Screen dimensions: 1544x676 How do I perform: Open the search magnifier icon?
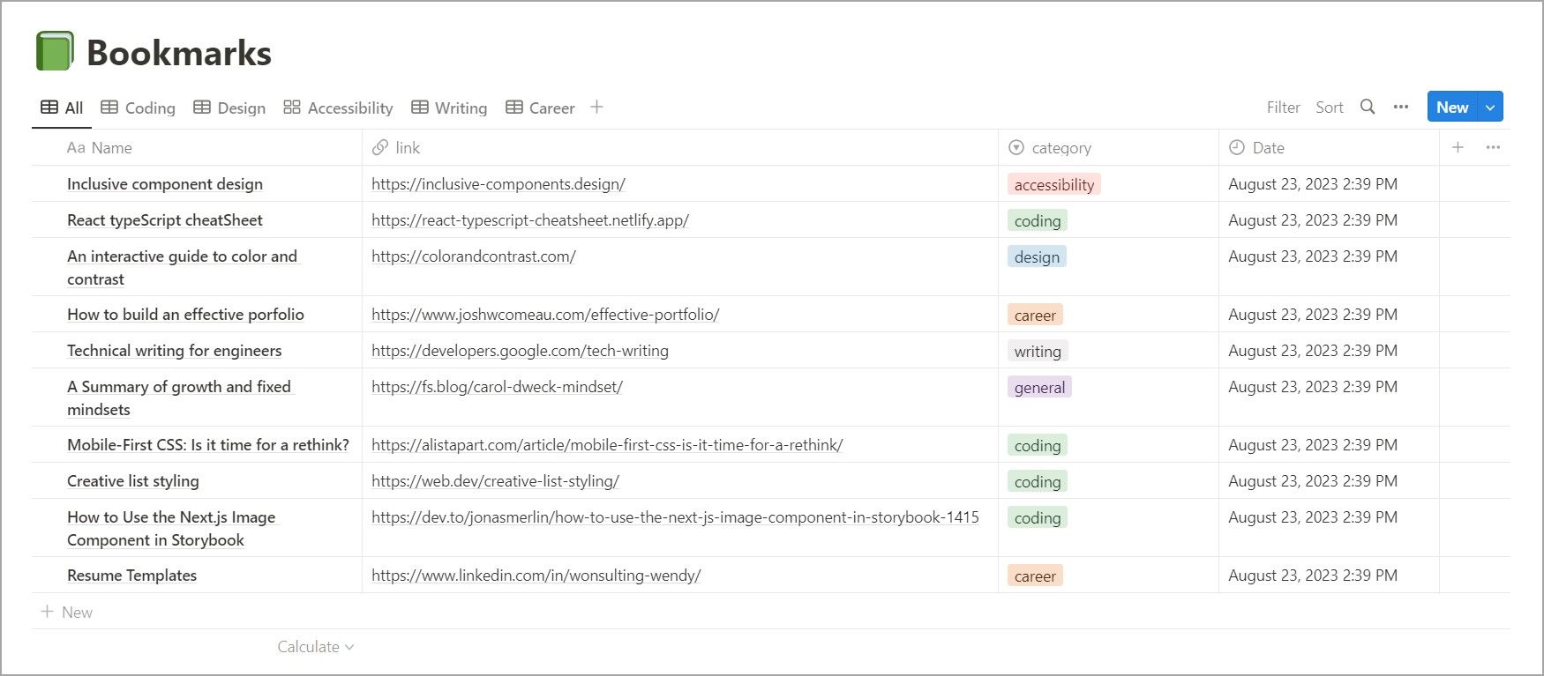pyautogui.click(x=1368, y=108)
